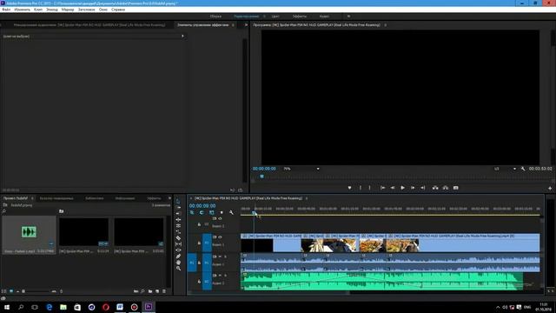Select the Pen tool

178,256
